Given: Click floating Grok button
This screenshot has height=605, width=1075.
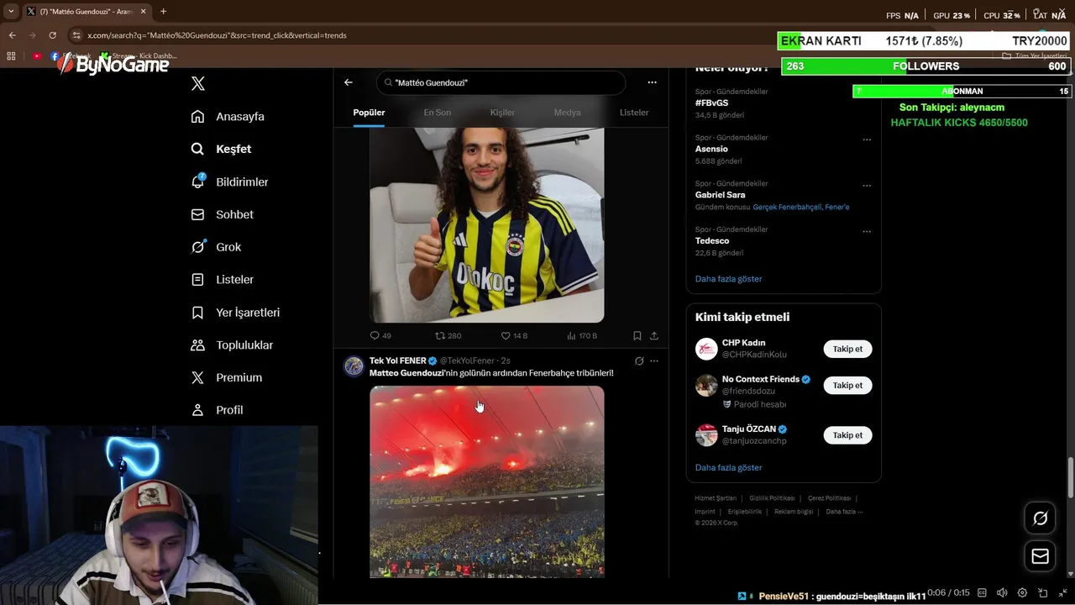Looking at the screenshot, I should click(1040, 518).
